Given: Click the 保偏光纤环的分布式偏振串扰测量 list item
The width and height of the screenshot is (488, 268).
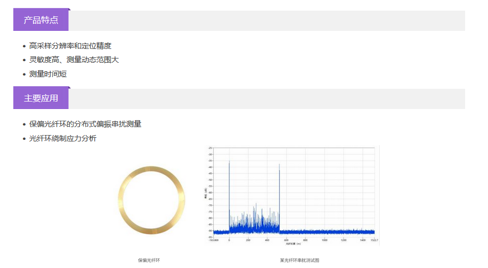Looking at the screenshot, I should [85, 124].
